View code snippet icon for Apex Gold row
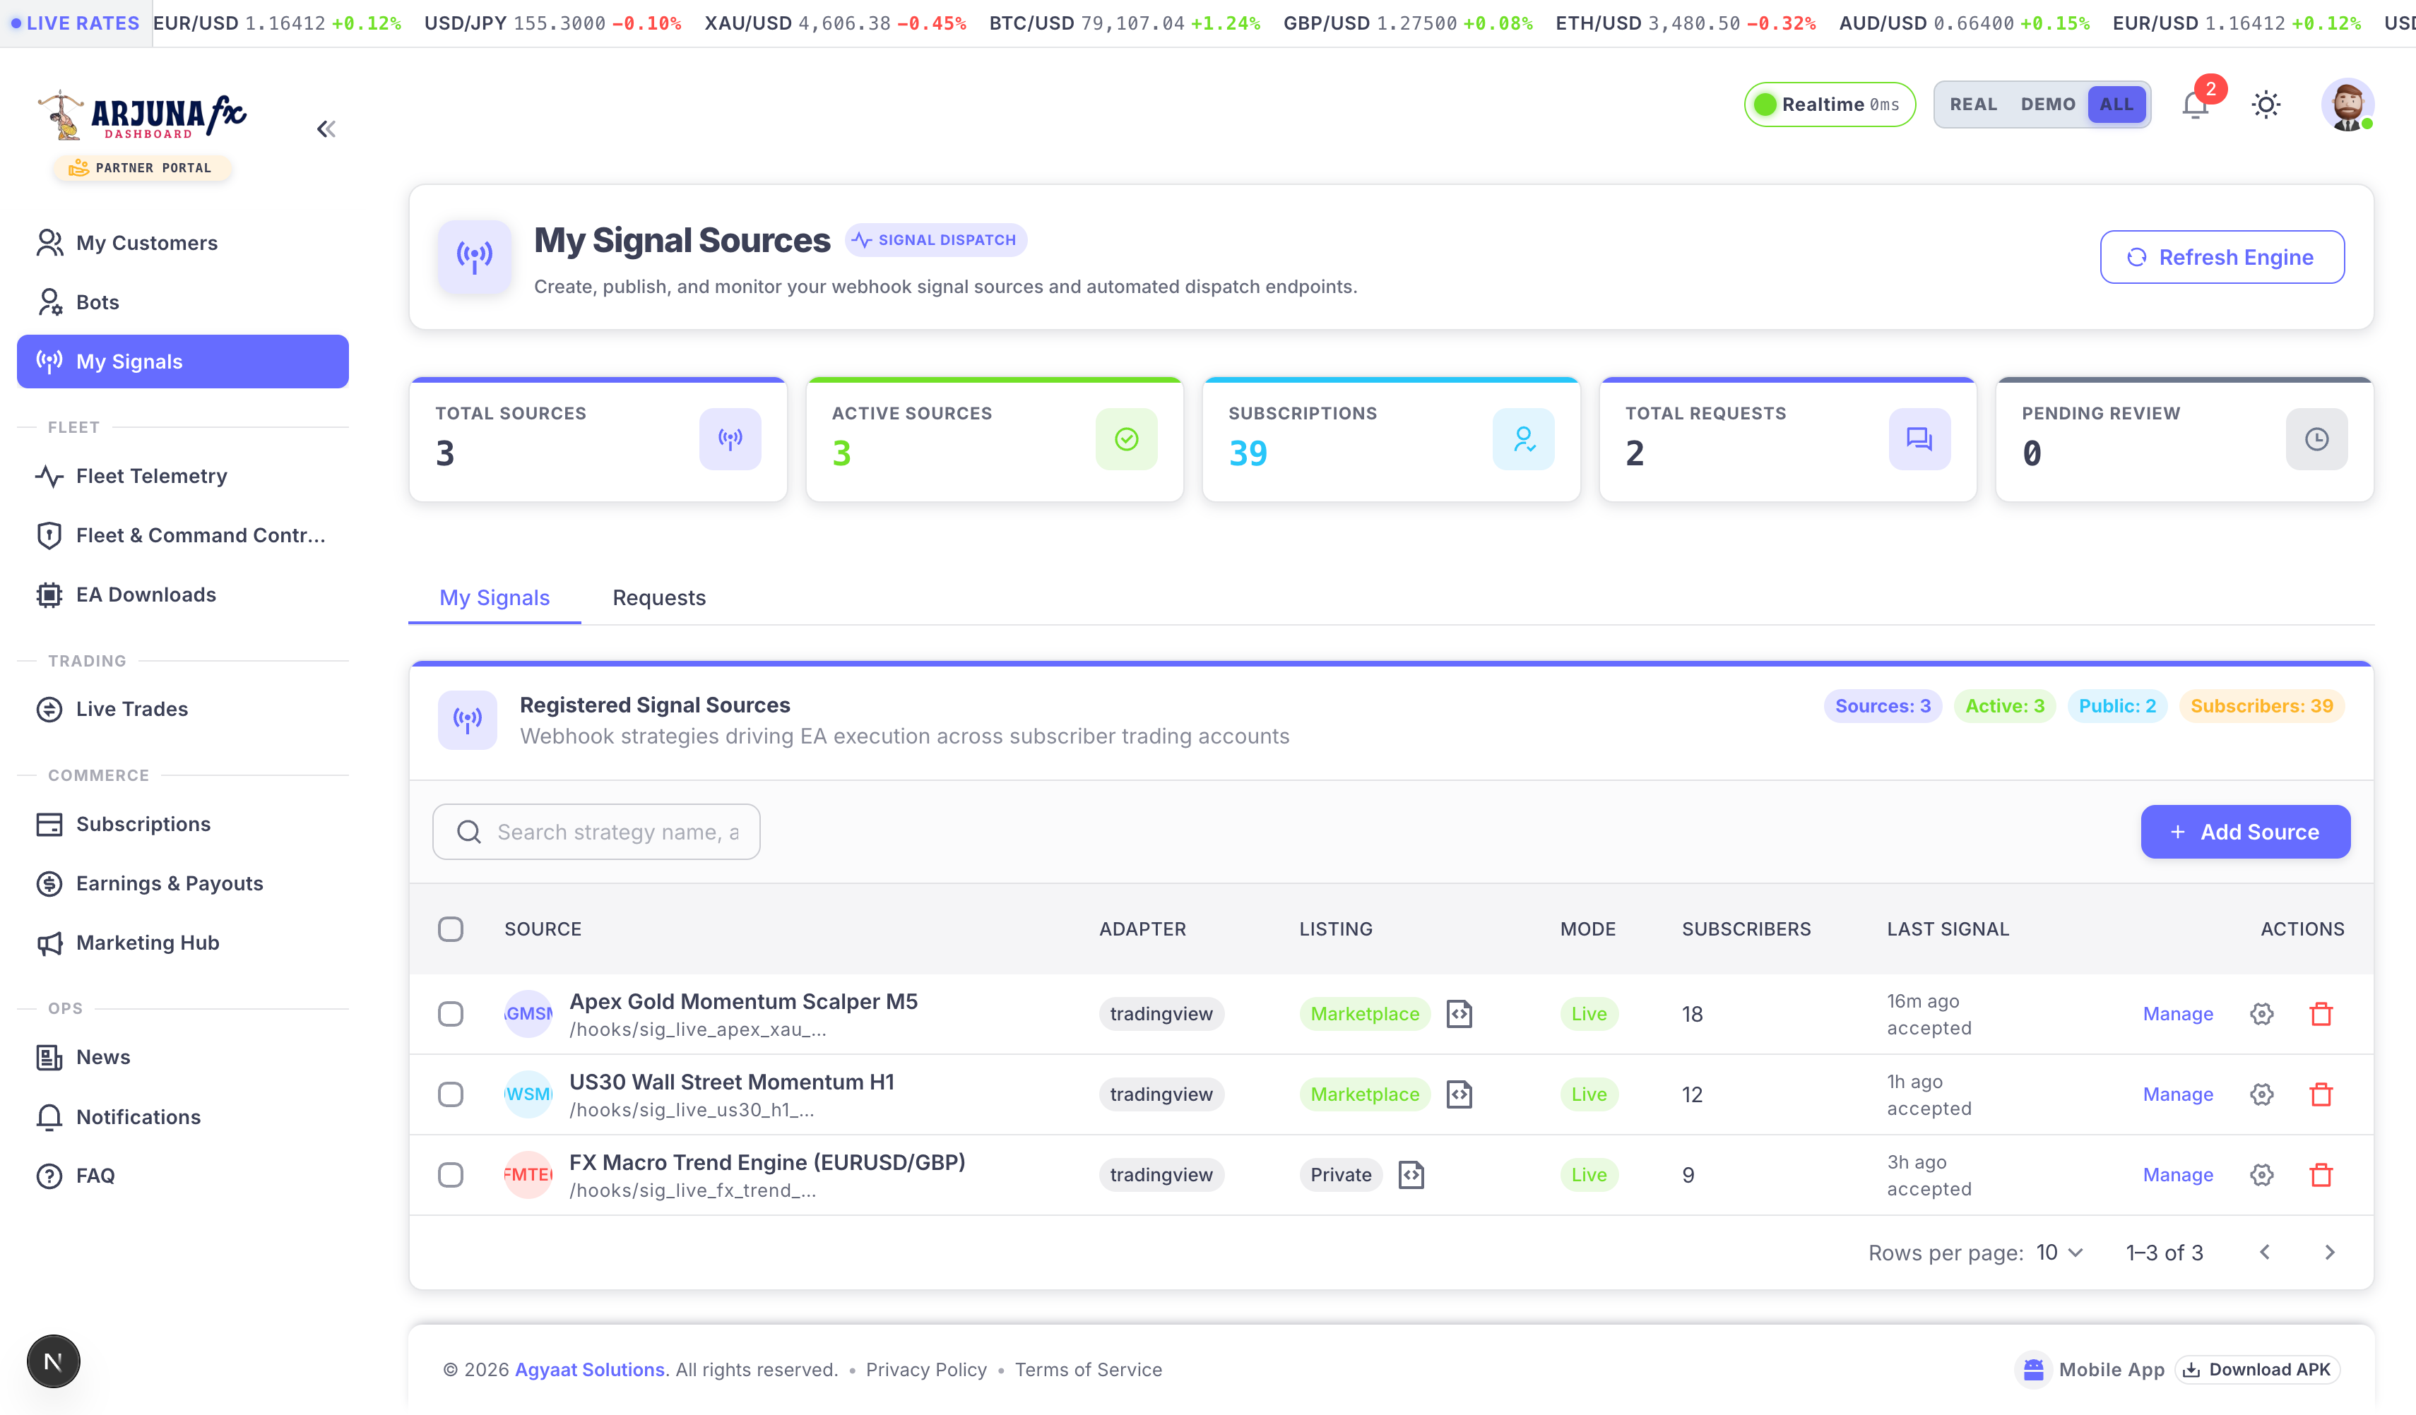Screen dimensions: 2416x1415 click(1459, 1013)
